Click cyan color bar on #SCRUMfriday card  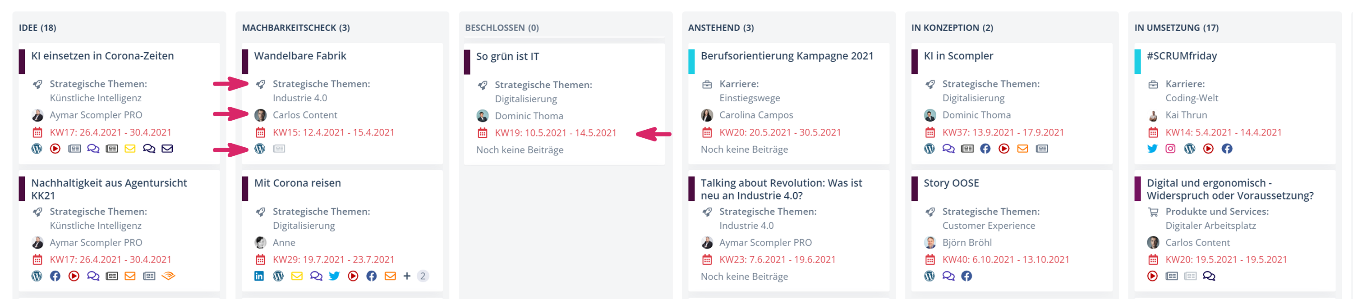(1137, 61)
